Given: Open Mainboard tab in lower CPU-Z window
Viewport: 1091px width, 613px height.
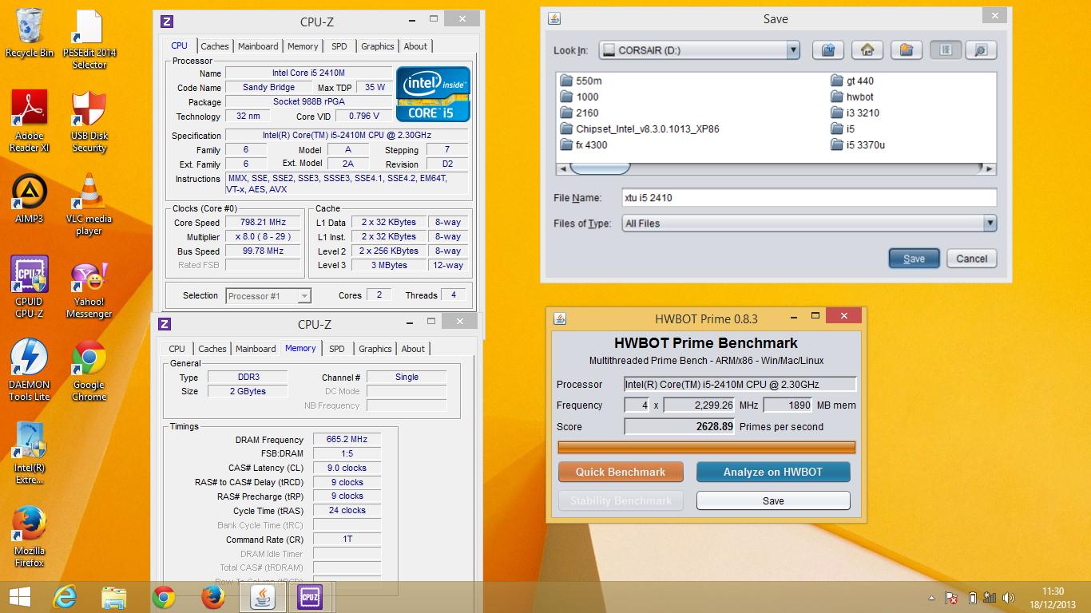Looking at the screenshot, I should pos(256,349).
